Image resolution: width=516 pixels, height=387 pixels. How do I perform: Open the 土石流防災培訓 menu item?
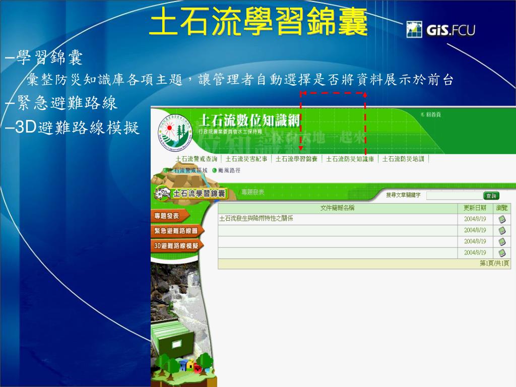[403, 159]
